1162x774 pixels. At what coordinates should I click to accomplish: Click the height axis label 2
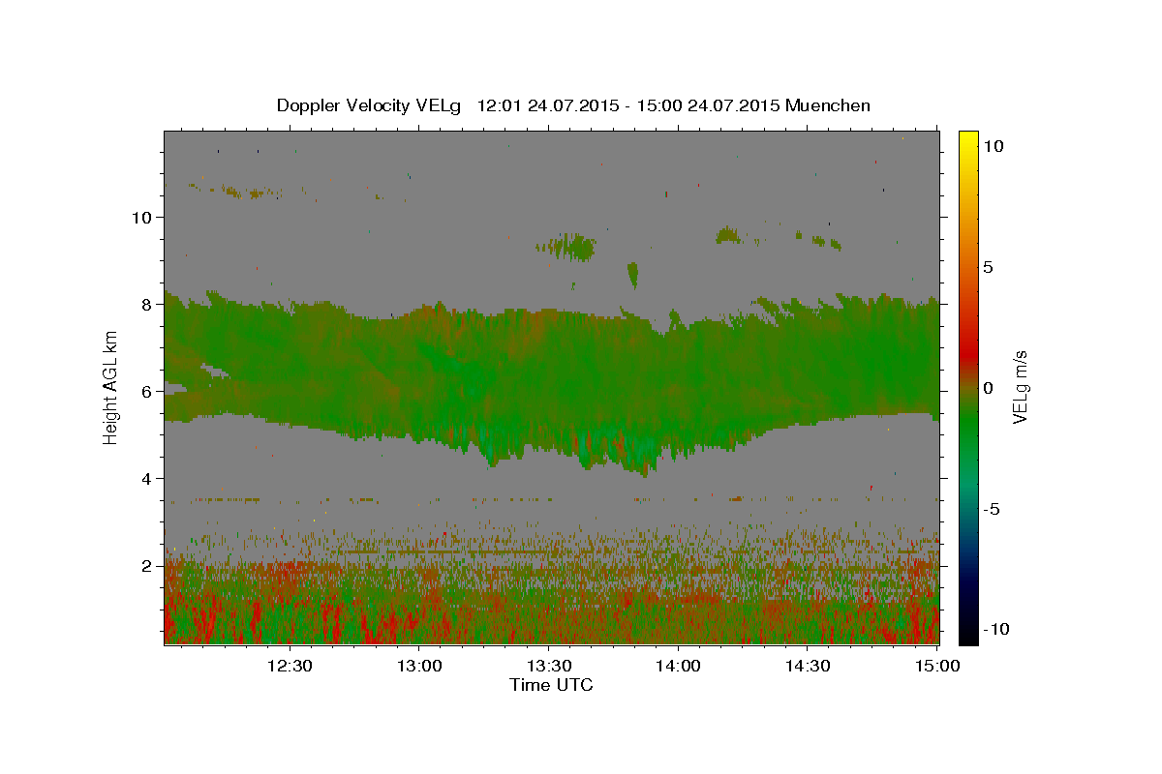coord(145,566)
